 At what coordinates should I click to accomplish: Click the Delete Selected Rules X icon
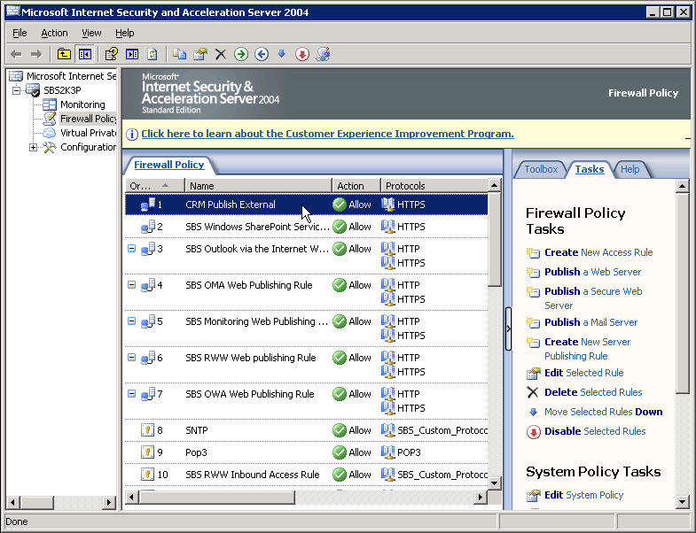533,392
